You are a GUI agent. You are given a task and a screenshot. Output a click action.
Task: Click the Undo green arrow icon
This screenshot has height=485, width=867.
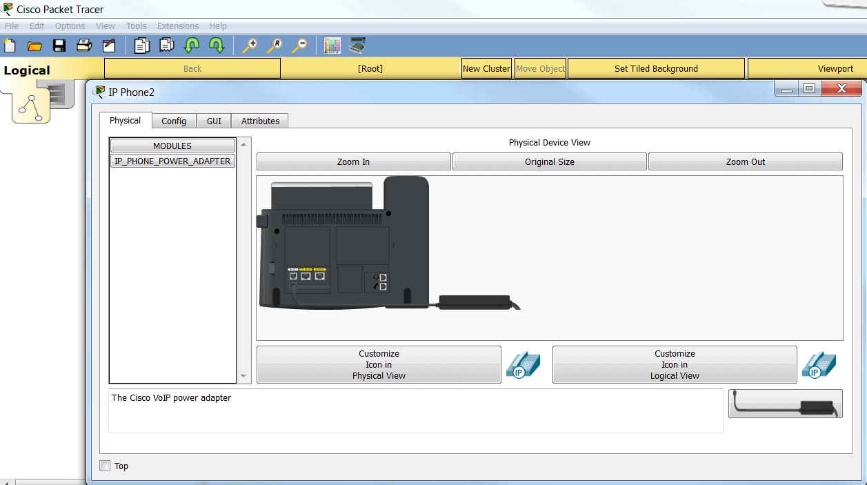coord(192,46)
